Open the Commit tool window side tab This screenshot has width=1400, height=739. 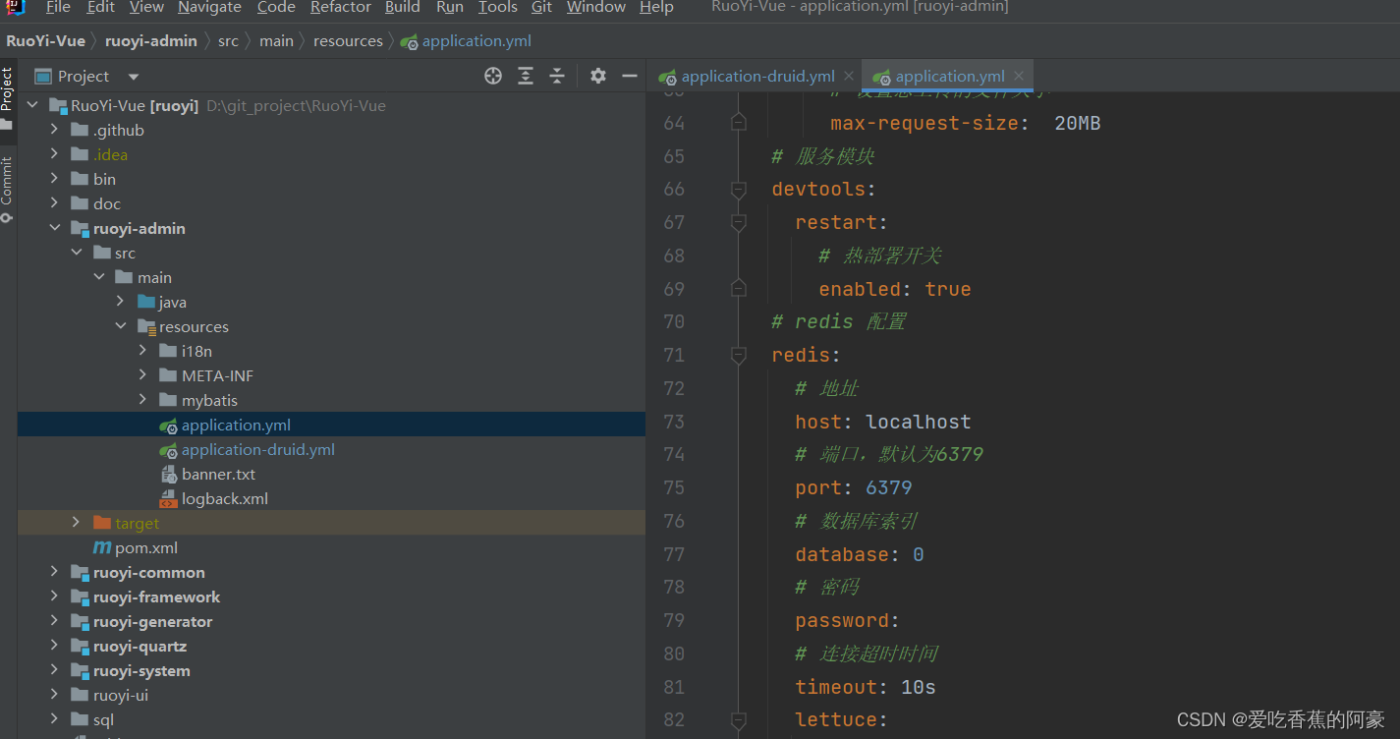pos(7,189)
